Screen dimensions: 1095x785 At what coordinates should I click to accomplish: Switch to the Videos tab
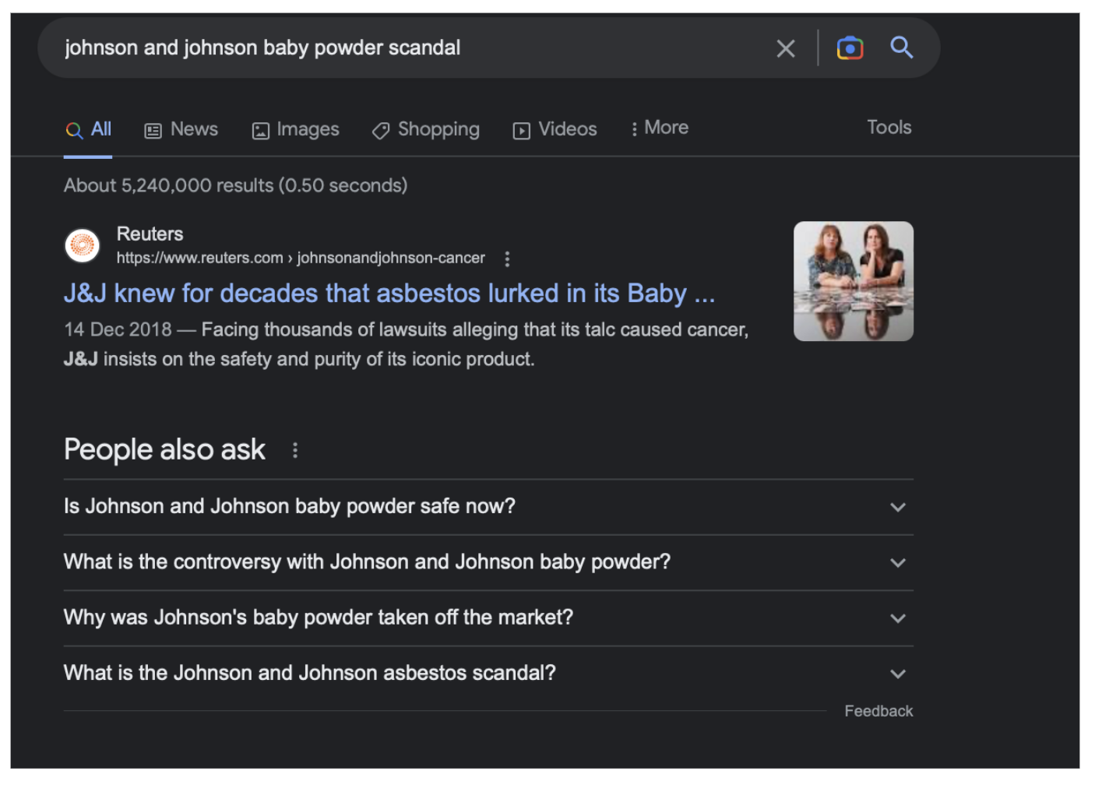coord(555,129)
